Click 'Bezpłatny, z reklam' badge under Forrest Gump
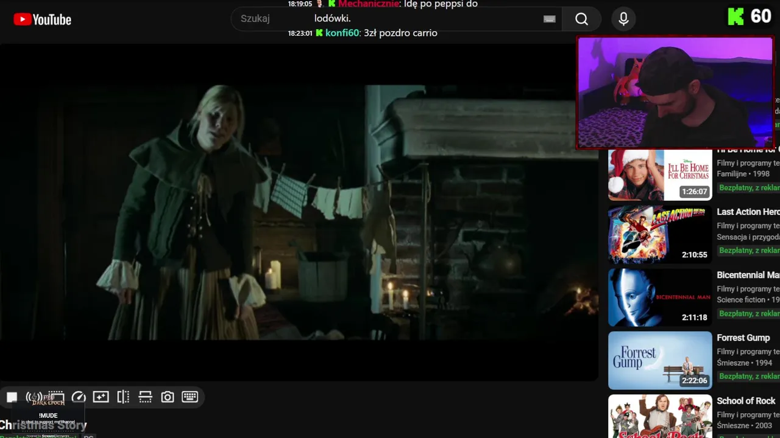 click(749, 377)
